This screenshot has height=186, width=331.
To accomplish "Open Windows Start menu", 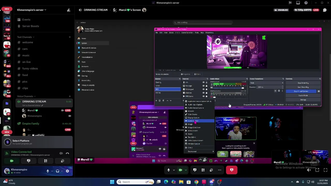I will click(112, 182).
